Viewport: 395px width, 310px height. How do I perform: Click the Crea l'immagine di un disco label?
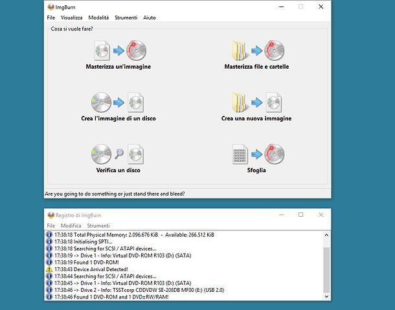(x=119, y=118)
